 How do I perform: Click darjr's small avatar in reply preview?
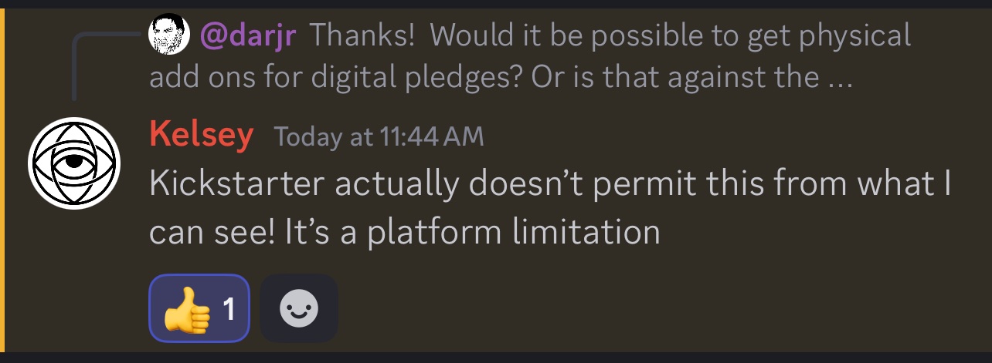(169, 35)
